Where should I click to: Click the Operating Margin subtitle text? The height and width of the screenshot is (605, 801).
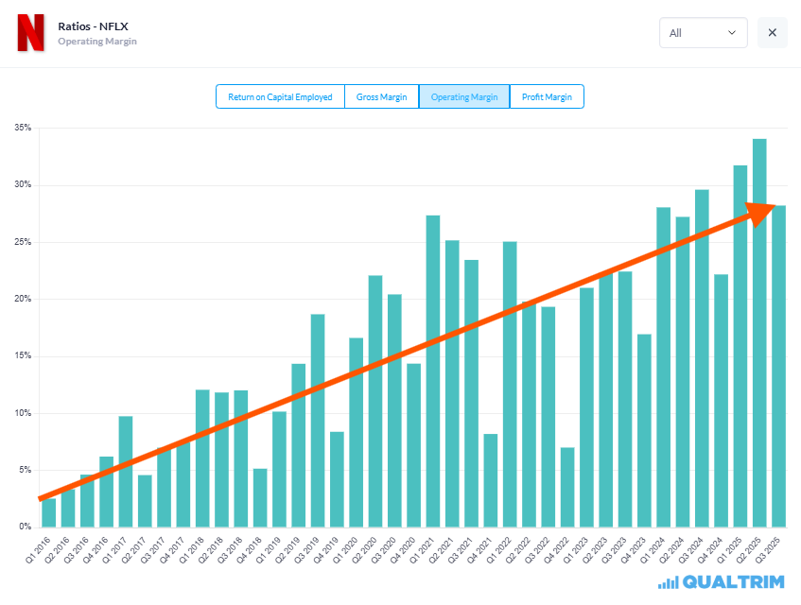[x=97, y=42]
